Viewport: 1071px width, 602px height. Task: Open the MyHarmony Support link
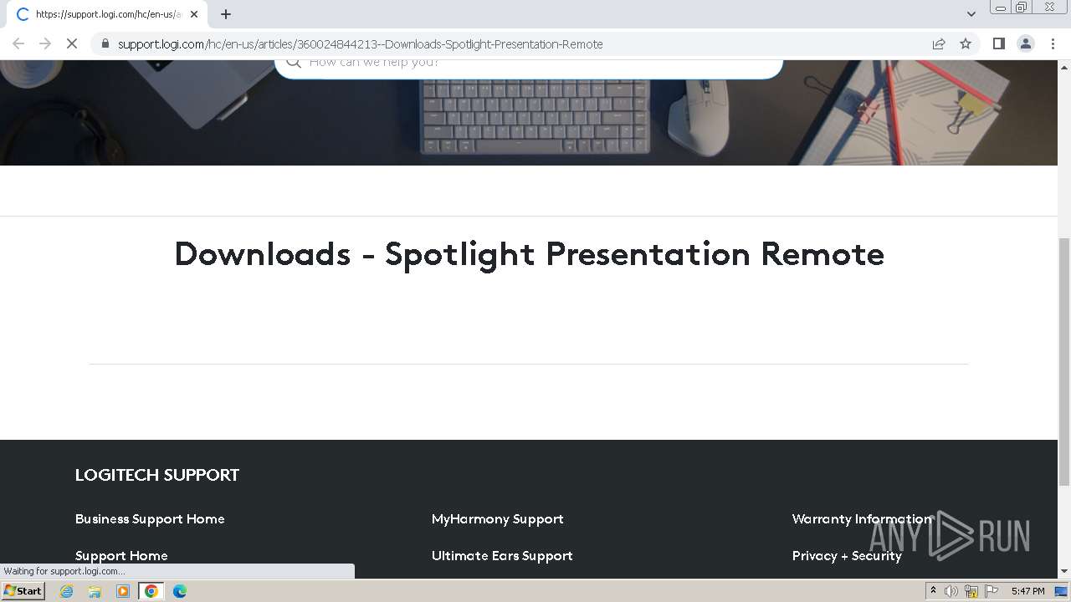click(x=497, y=519)
